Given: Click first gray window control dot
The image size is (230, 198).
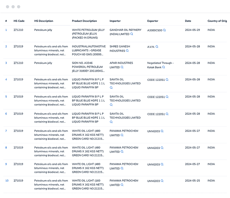Looking at the screenshot, I should pos(8,7).
